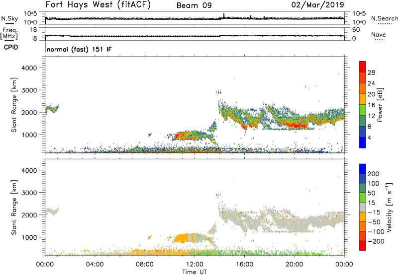Click the '20:00' time axis tick label
The width and height of the screenshot is (398, 275).
(x=294, y=265)
